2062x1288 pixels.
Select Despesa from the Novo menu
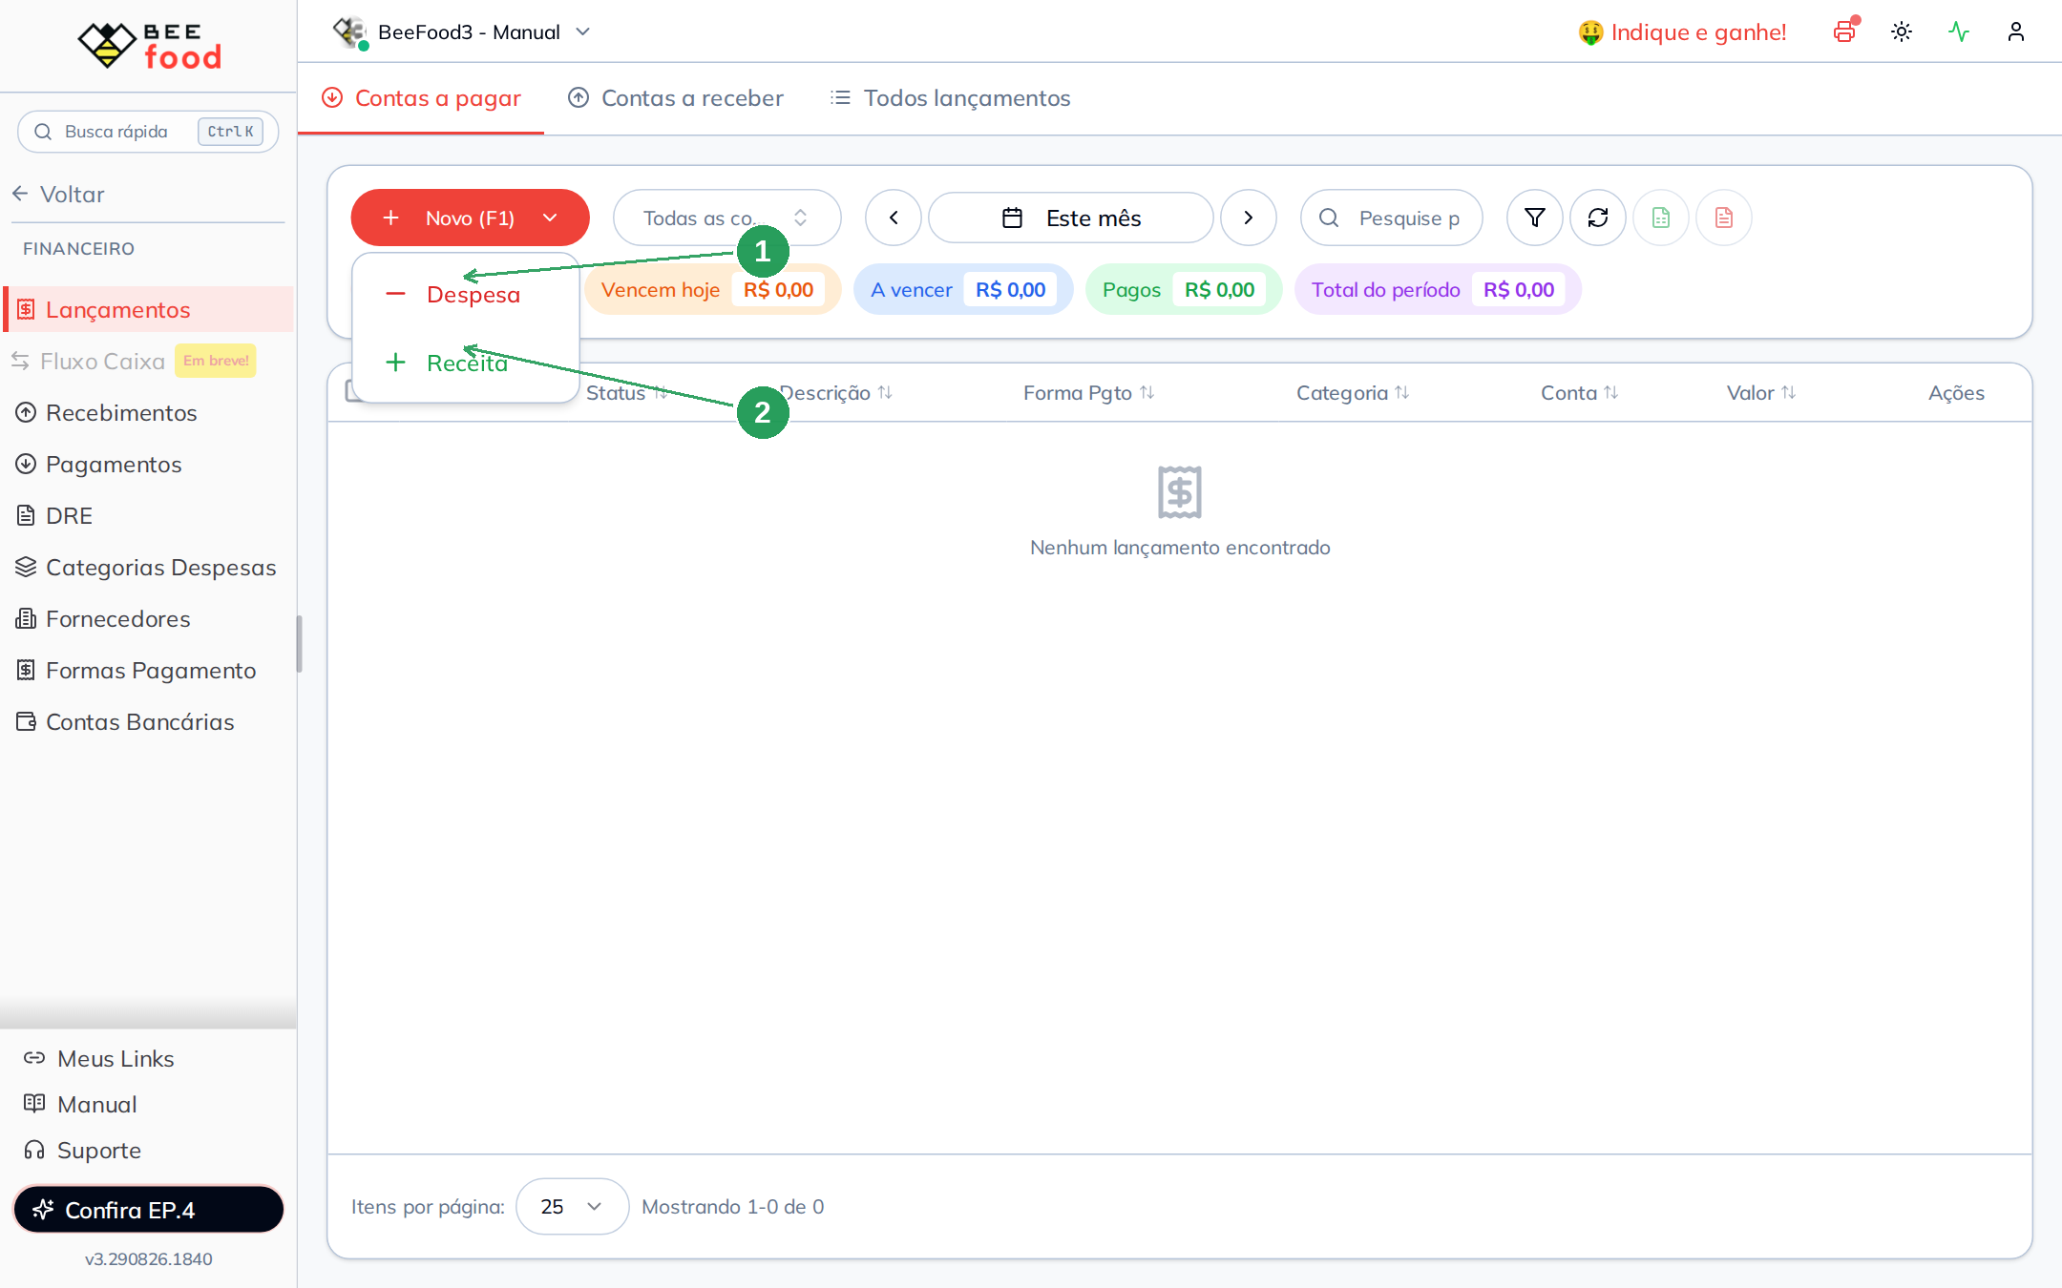pos(466,294)
